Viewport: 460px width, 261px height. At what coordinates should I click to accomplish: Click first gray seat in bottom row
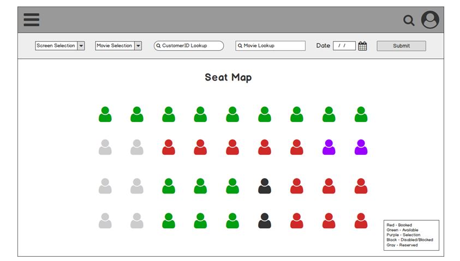105,221
